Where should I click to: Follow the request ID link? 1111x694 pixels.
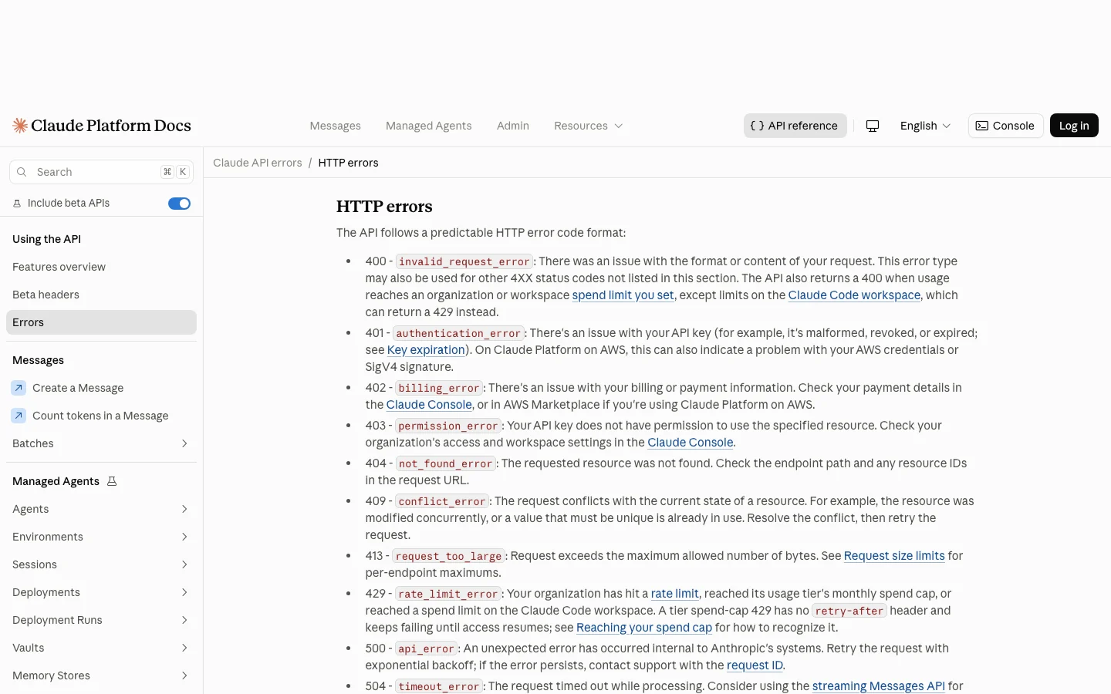[x=755, y=665]
